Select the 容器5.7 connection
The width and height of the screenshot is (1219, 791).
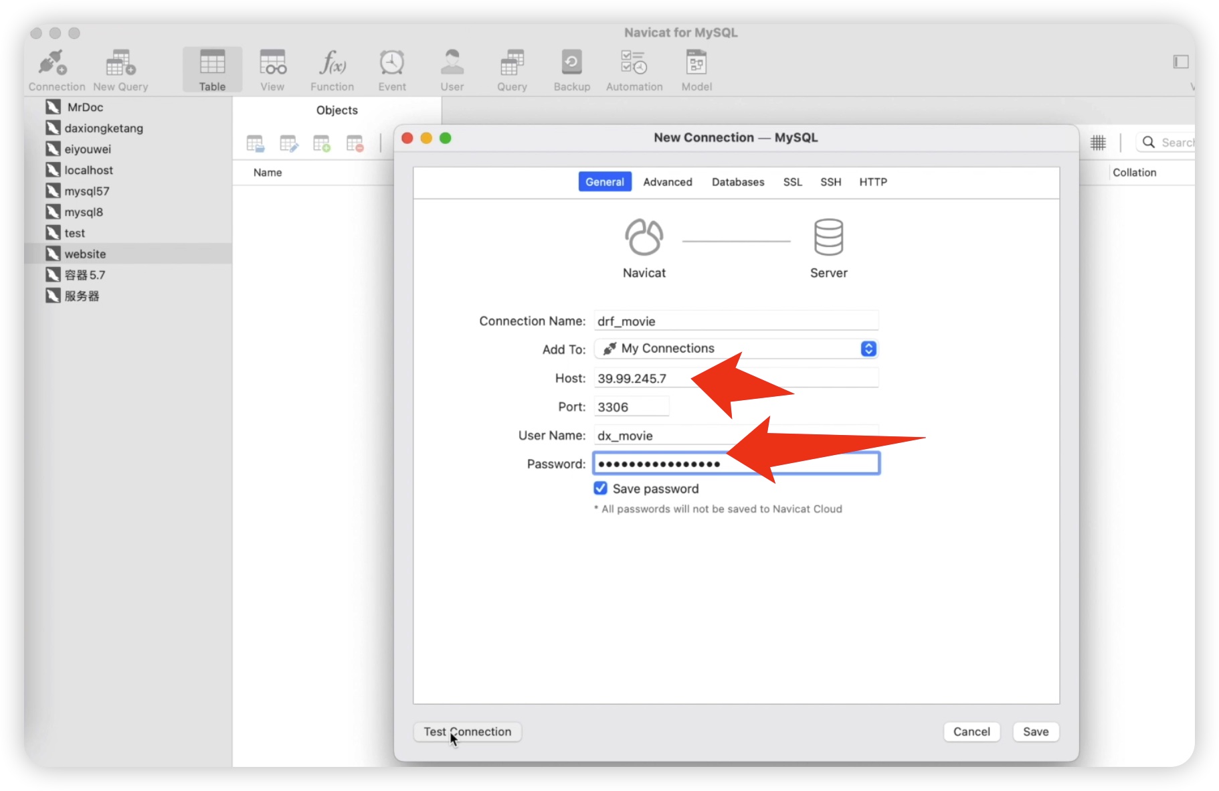coord(128,275)
